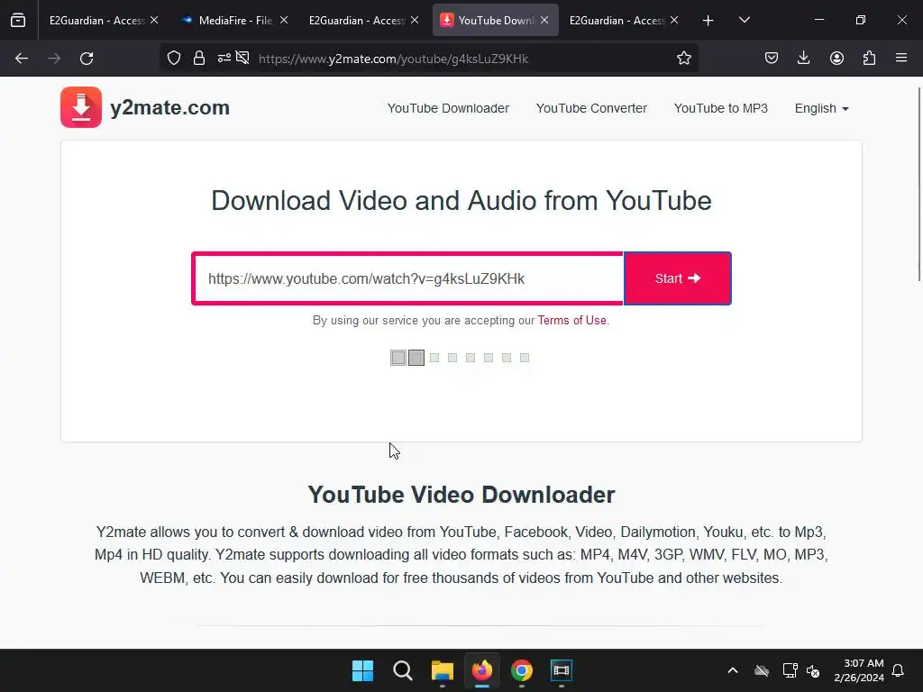Open the video editor app in the taskbar

(562, 670)
